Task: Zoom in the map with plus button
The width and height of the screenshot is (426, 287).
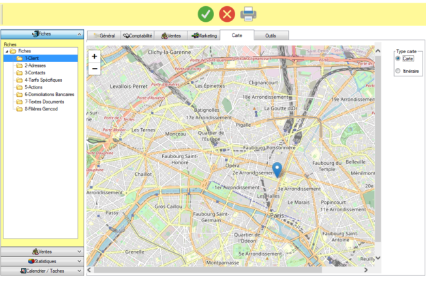Action: tap(95, 57)
